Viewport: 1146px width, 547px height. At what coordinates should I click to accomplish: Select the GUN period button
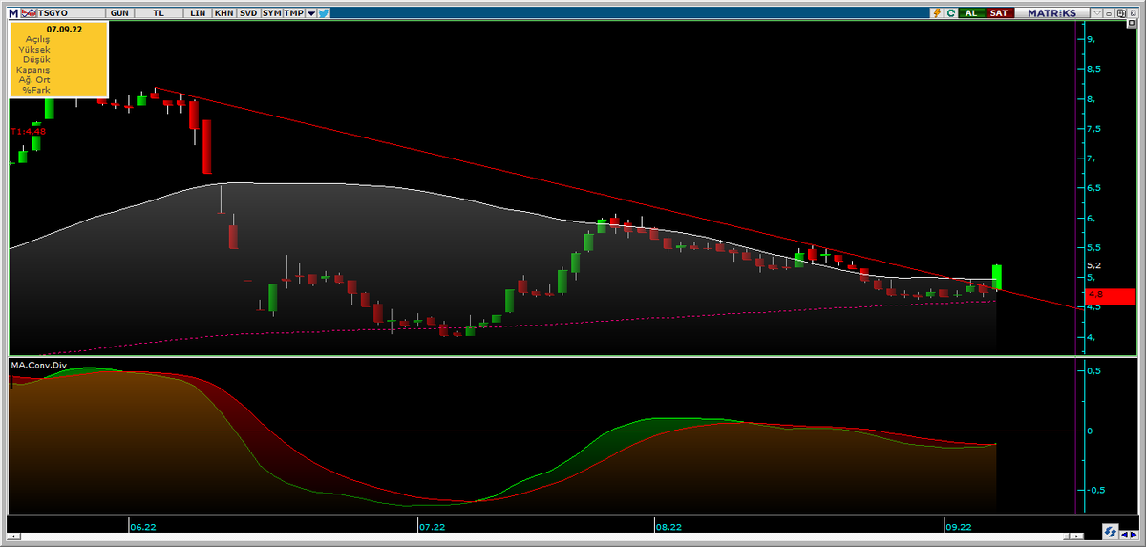click(119, 13)
